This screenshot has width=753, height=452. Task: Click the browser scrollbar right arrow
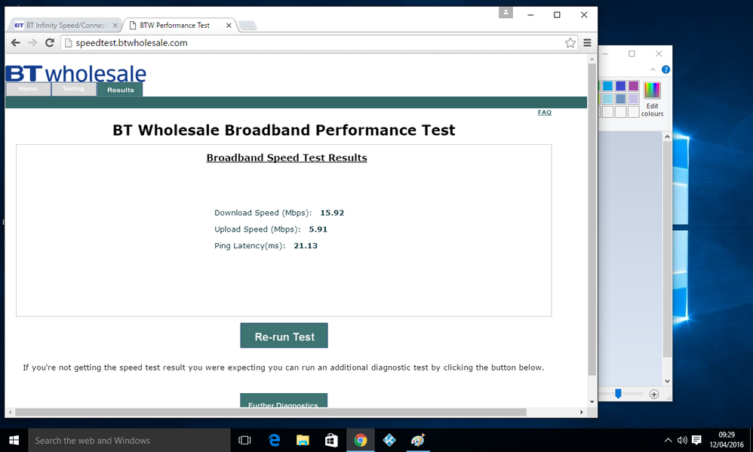[x=581, y=412]
